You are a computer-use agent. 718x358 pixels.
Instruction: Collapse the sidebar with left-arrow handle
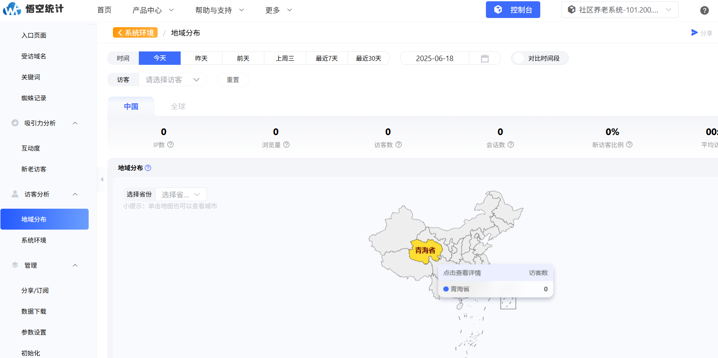(102, 179)
